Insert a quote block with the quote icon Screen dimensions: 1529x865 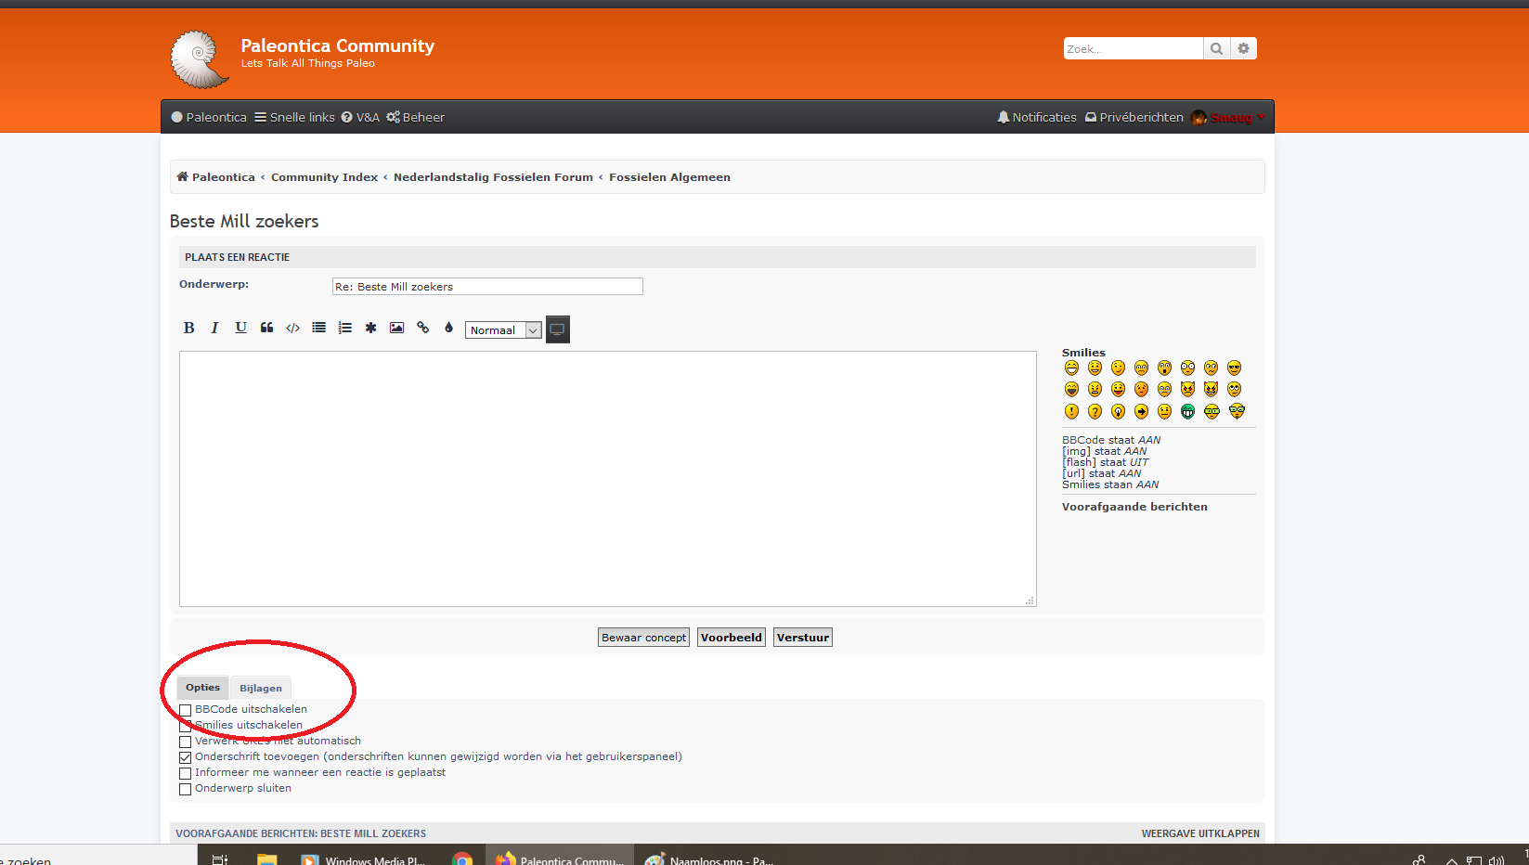266,328
